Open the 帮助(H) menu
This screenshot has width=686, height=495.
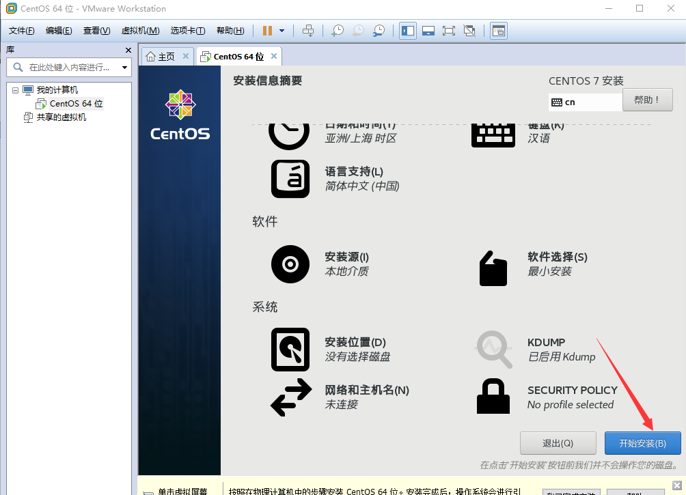click(x=230, y=31)
